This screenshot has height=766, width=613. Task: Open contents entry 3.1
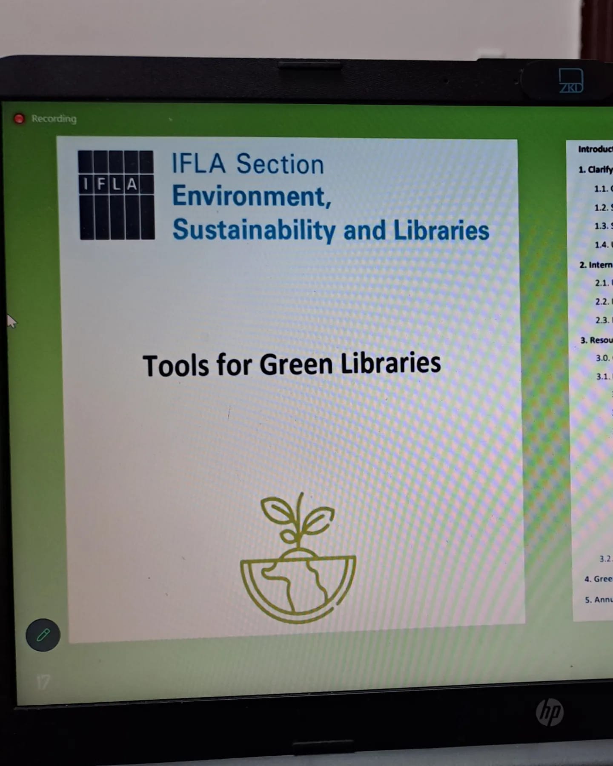pos(604,377)
